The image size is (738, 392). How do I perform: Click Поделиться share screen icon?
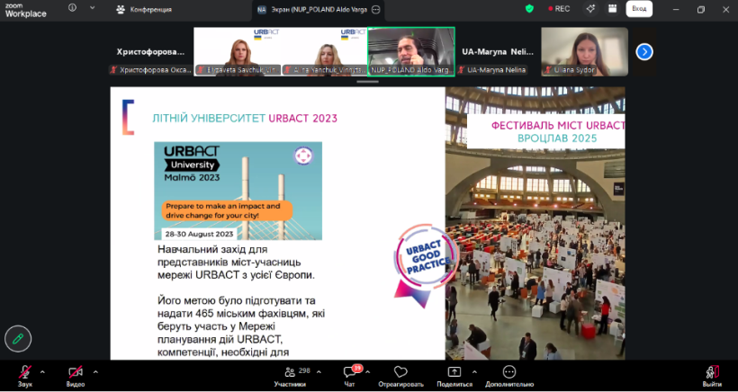[454, 372]
